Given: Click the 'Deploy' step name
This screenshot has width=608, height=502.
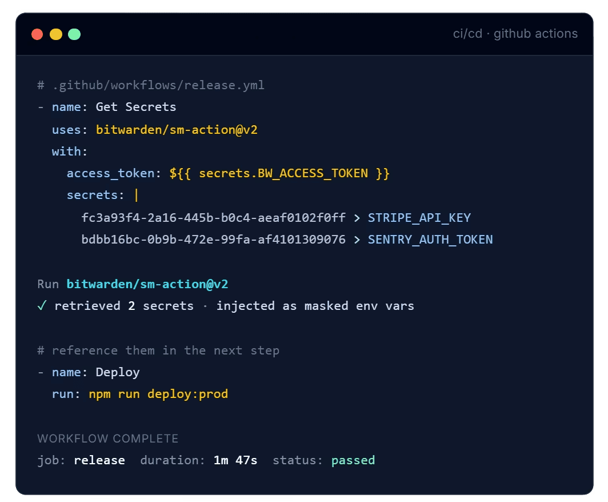Looking at the screenshot, I should point(118,372).
